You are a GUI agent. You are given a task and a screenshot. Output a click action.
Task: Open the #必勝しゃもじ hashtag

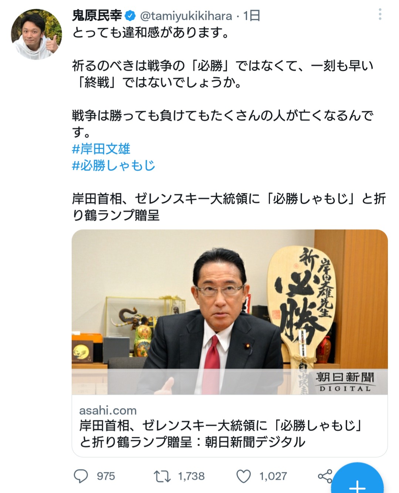[x=114, y=165]
